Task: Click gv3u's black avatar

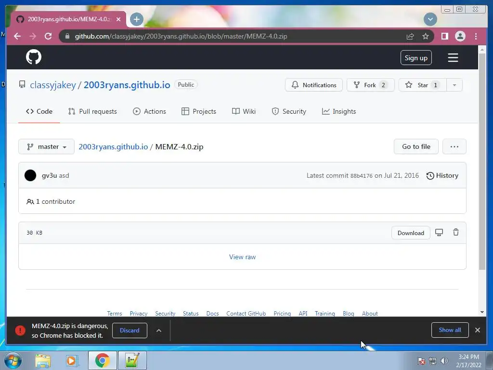Action: [x=30, y=175]
